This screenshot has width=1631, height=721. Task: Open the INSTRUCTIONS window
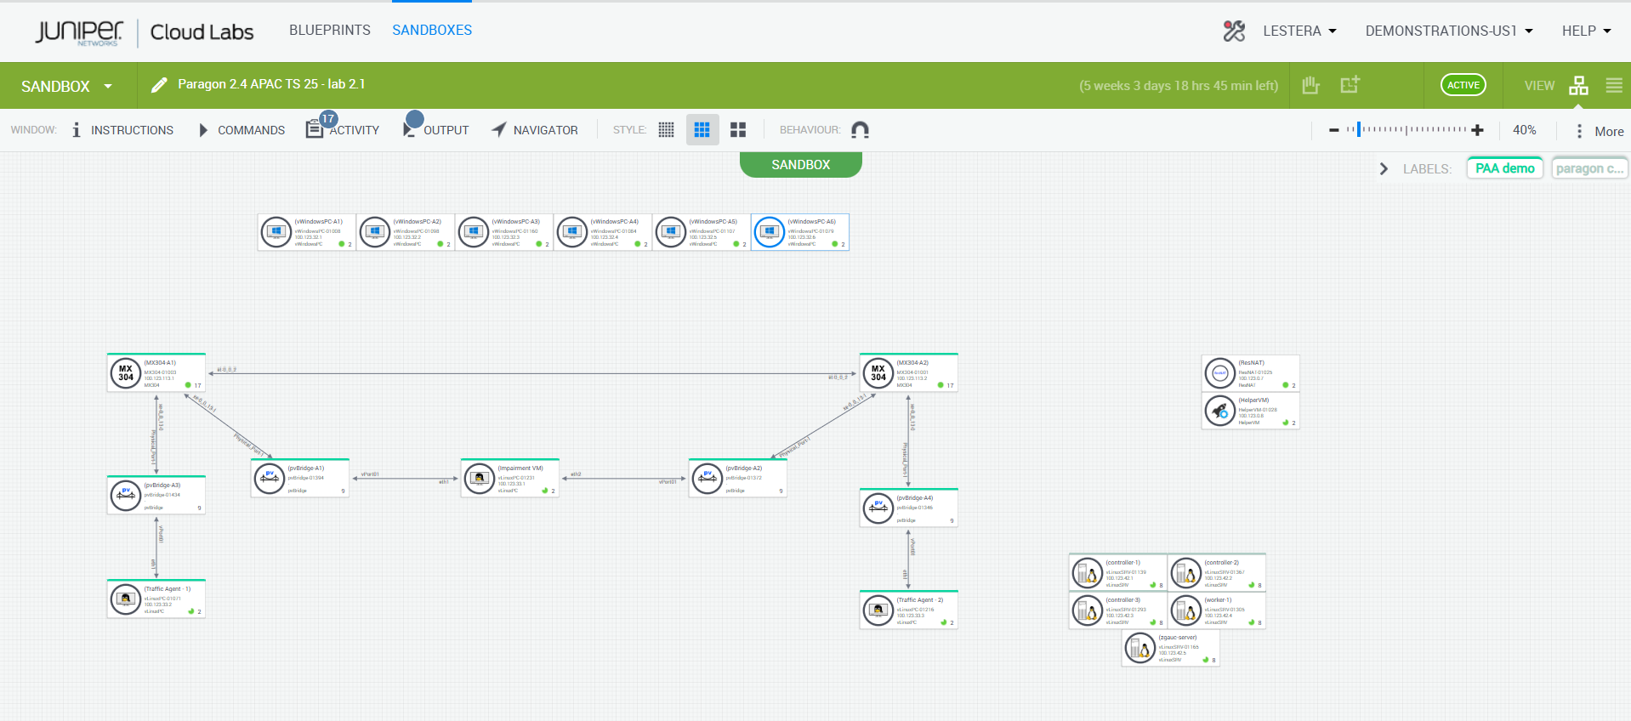[123, 130]
